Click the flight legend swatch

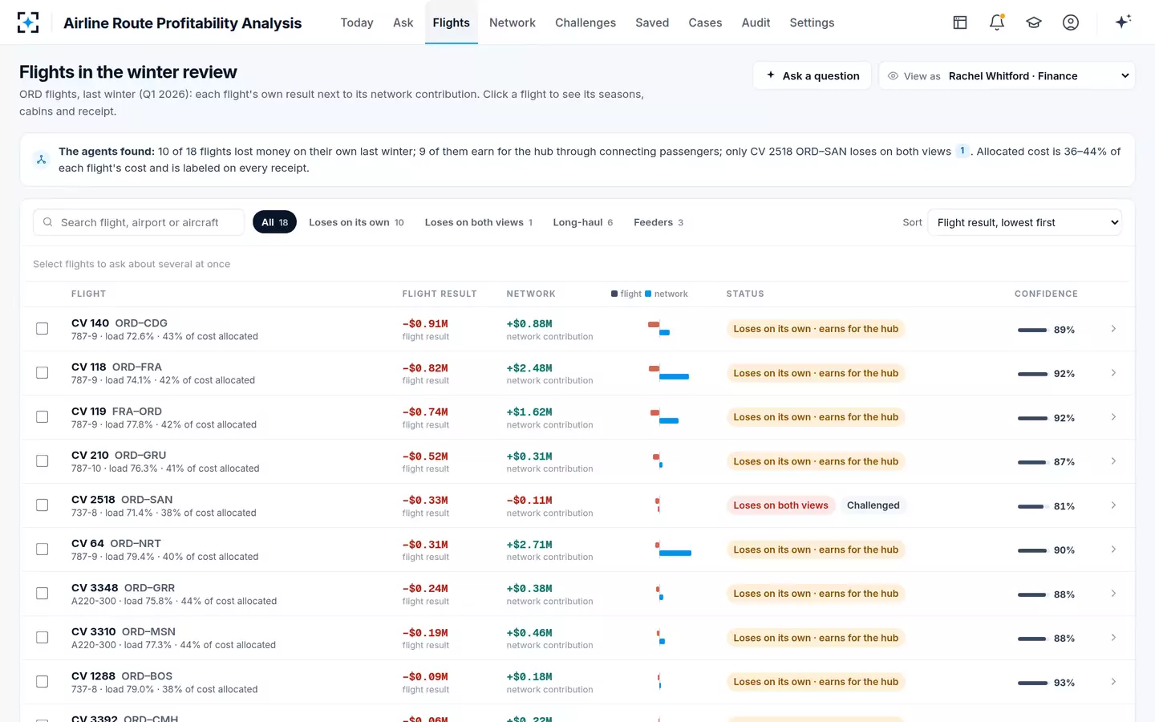pyautogui.click(x=614, y=294)
